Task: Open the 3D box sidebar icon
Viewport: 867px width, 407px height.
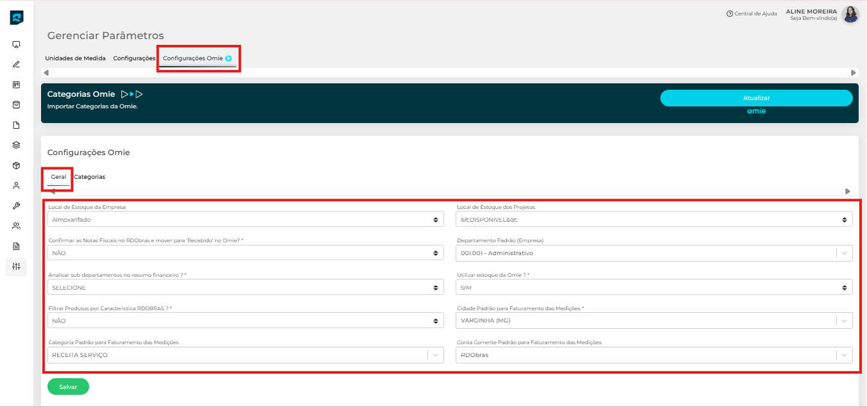Action: pos(16,165)
